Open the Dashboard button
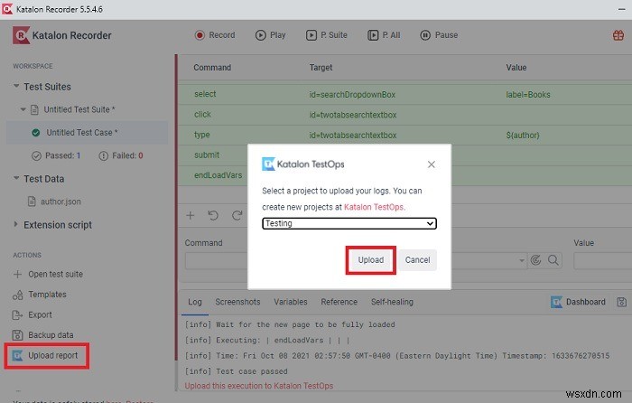Screen dimensions: 632x403 click(578, 302)
